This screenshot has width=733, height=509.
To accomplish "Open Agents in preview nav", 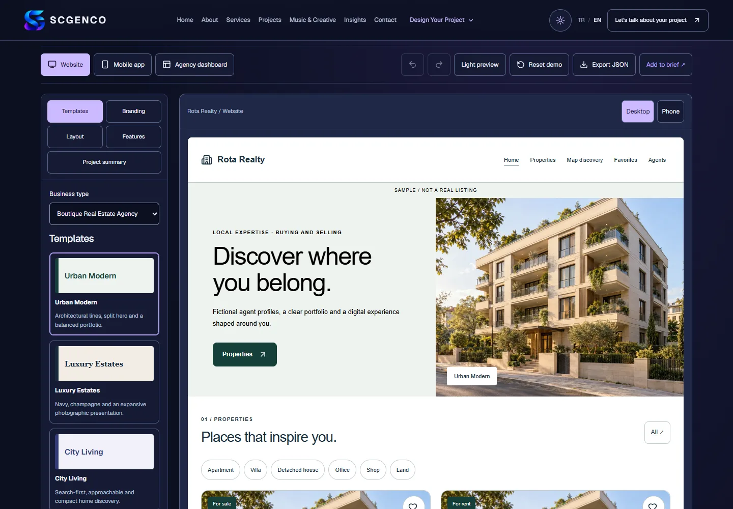I will pyautogui.click(x=657, y=160).
